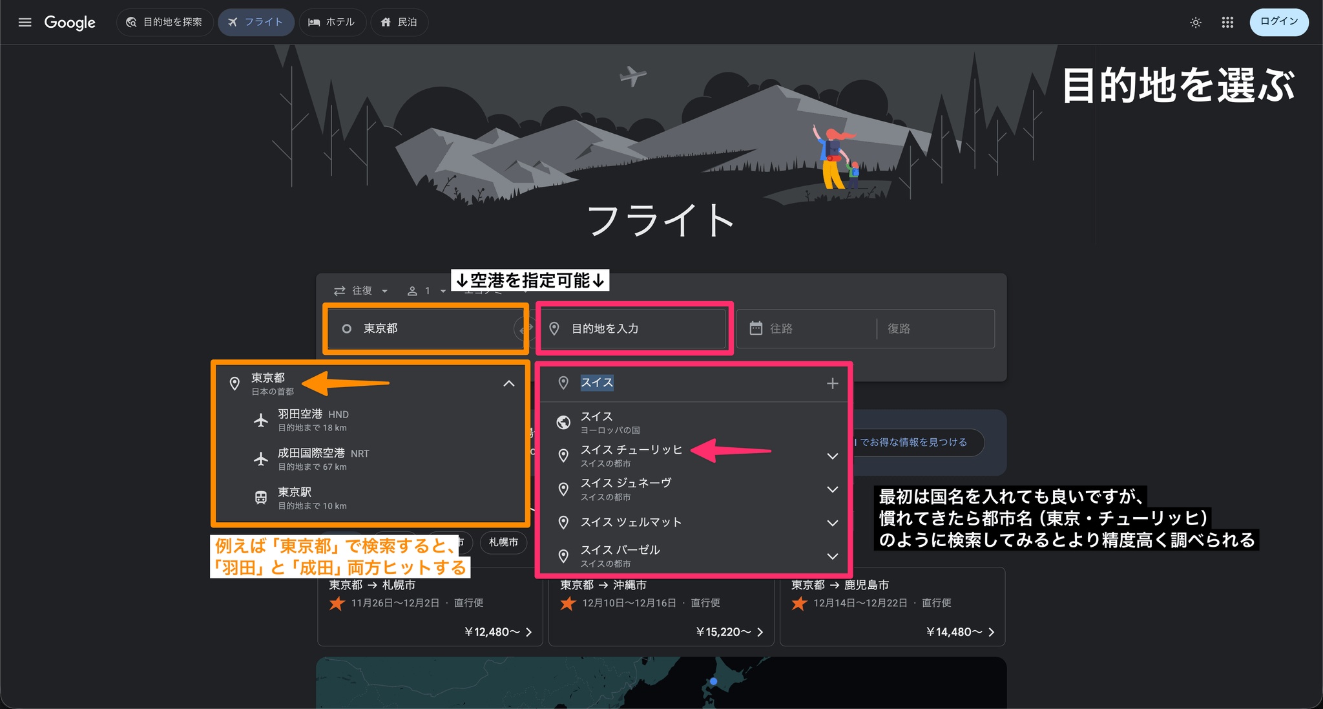The width and height of the screenshot is (1323, 709).
Task: Click the pin icon beside 東京都
Action: [234, 383]
